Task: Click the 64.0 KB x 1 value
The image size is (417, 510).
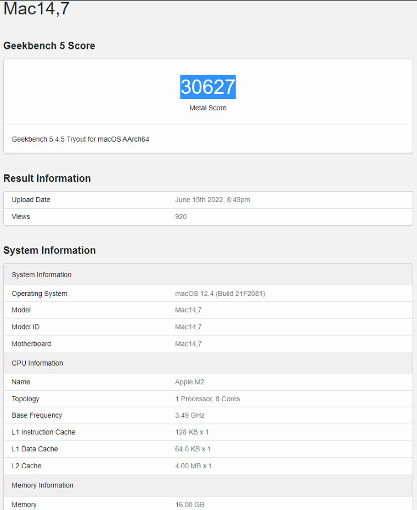Action: point(193,449)
